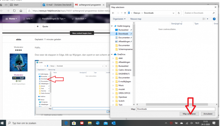This screenshot has width=220, height=126.
Task: Go back in the Edge browser
Action: click(x=2, y=11)
